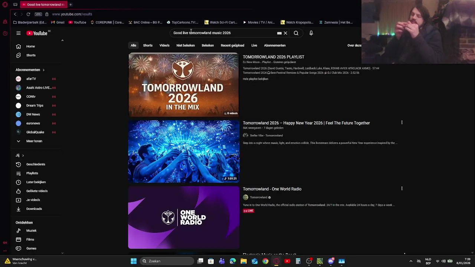
Task: Click Hele playlist bekijken link
Action: 255,79
